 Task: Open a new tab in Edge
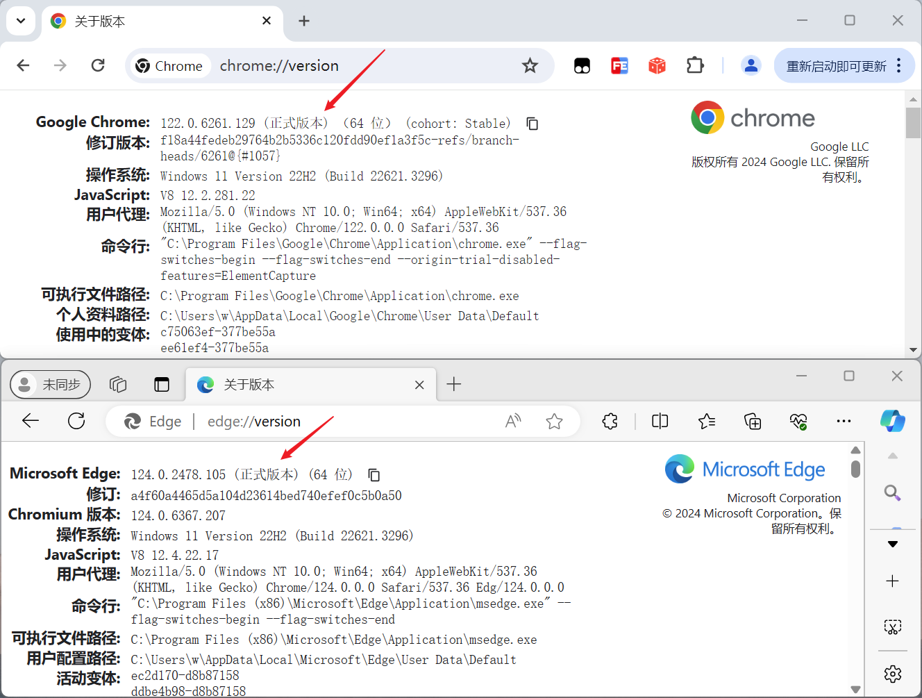pyautogui.click(x=454, y=384)
